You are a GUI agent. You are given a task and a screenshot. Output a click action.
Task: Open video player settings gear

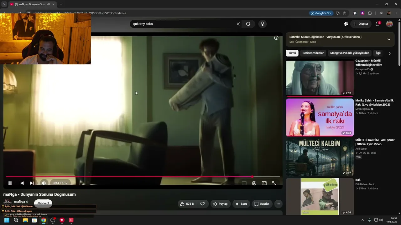click(x=254, y=183)
